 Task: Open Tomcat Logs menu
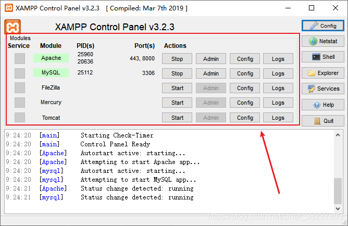278,118
